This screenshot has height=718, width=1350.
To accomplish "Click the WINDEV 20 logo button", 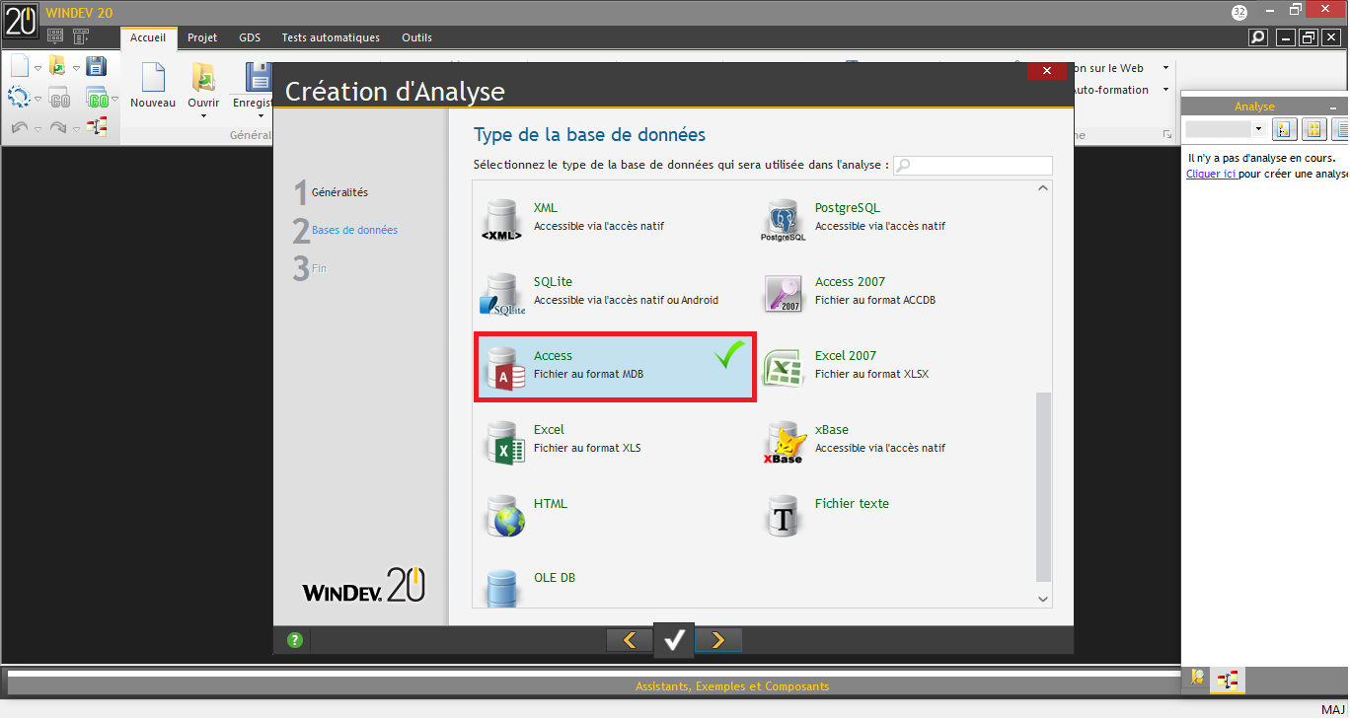I will (22, 20).
